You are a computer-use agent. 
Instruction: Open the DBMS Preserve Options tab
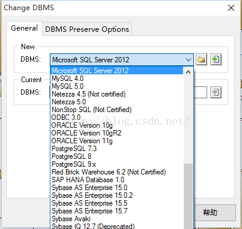(87, 29)
